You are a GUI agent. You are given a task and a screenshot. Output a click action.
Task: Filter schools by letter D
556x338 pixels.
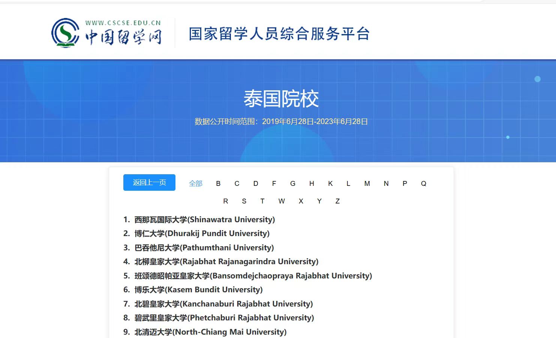(x=256, y=184)
